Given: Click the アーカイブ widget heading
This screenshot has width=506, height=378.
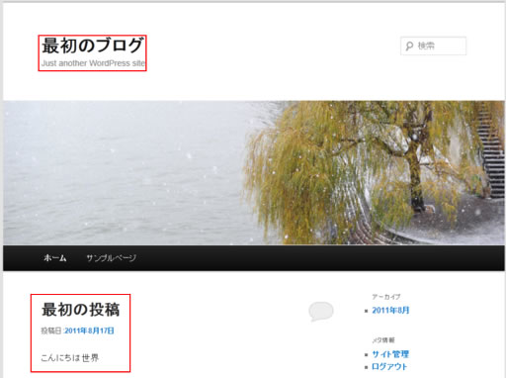Looking at the screenshot, I should point(386,297).
